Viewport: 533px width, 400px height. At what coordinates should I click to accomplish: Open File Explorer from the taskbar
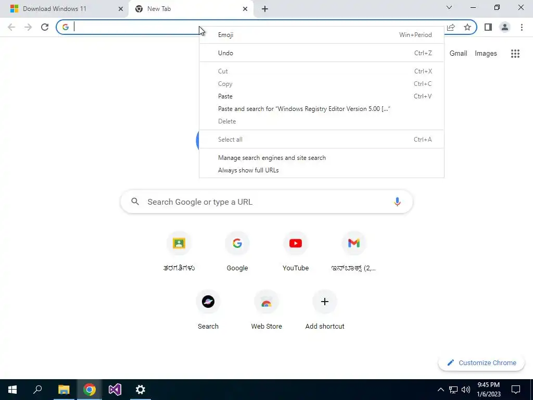coord(64,390)
